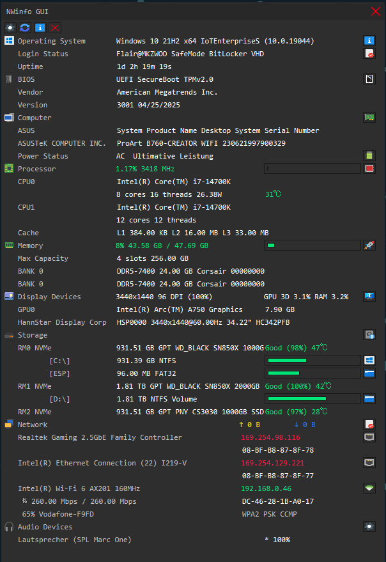The height and width of the screenshot is (562, 386).
Task: Click ethernet port icon for Realtek Gaming controller
Action: coord(369,437)
